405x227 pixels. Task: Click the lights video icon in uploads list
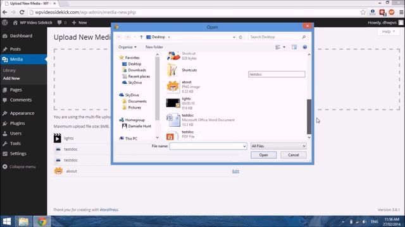tap(58, 138)
